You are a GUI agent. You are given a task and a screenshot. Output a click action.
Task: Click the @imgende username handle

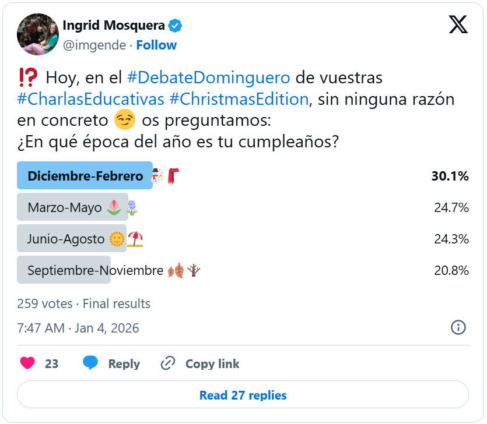(94, 45)
